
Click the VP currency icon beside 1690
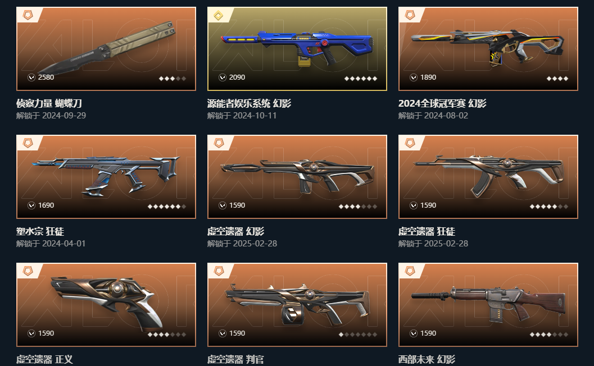tap(31, 205)
